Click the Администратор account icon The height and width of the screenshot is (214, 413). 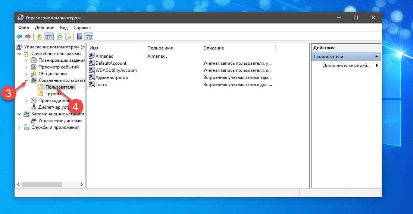92,77
